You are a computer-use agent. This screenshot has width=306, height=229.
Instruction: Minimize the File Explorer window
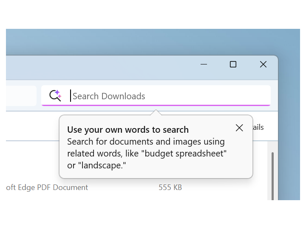[204, 64]
